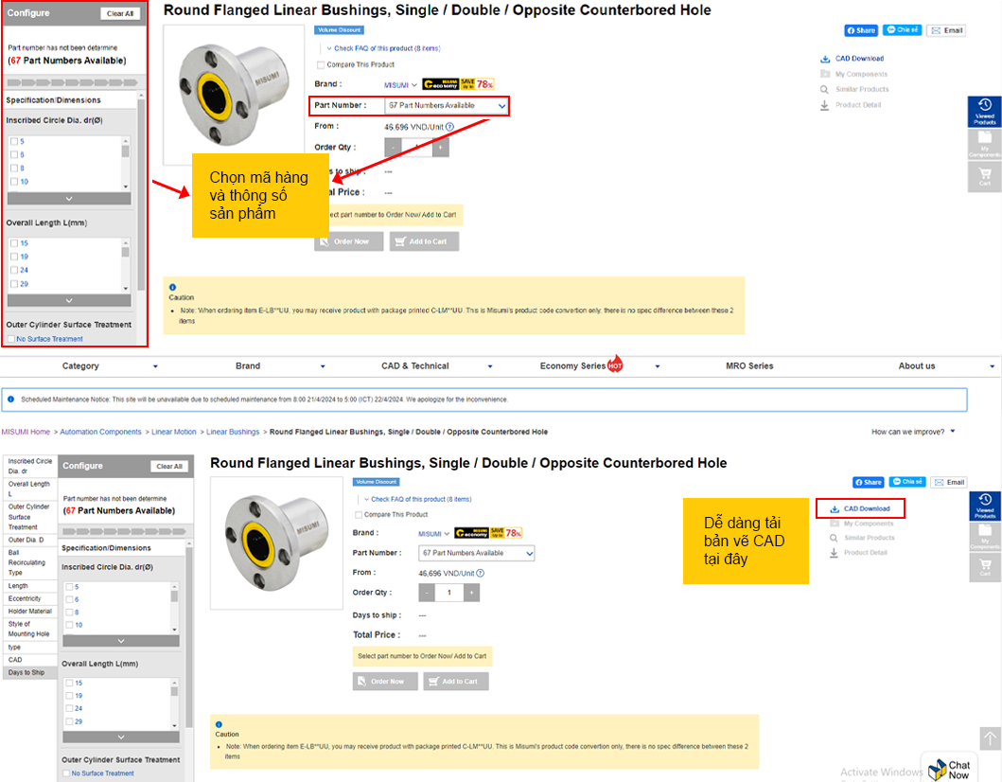The width and height of the screenshot is (1002, 782).
Task: Open the highlighted upper Part Number dropdown
Action: pos(447,106)
